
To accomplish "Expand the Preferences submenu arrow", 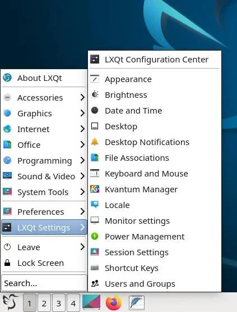I will point(82,211).
